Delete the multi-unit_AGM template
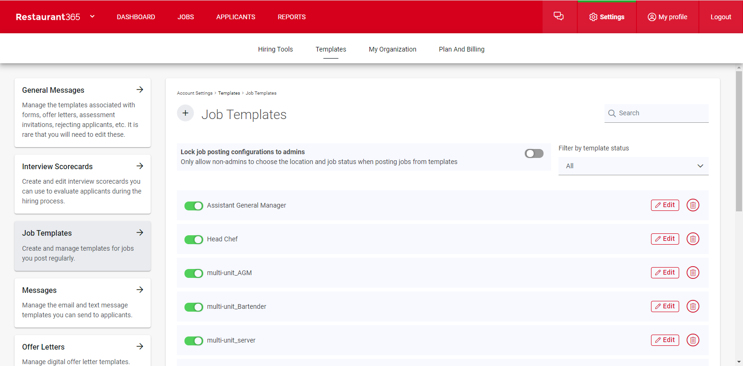 693,273
